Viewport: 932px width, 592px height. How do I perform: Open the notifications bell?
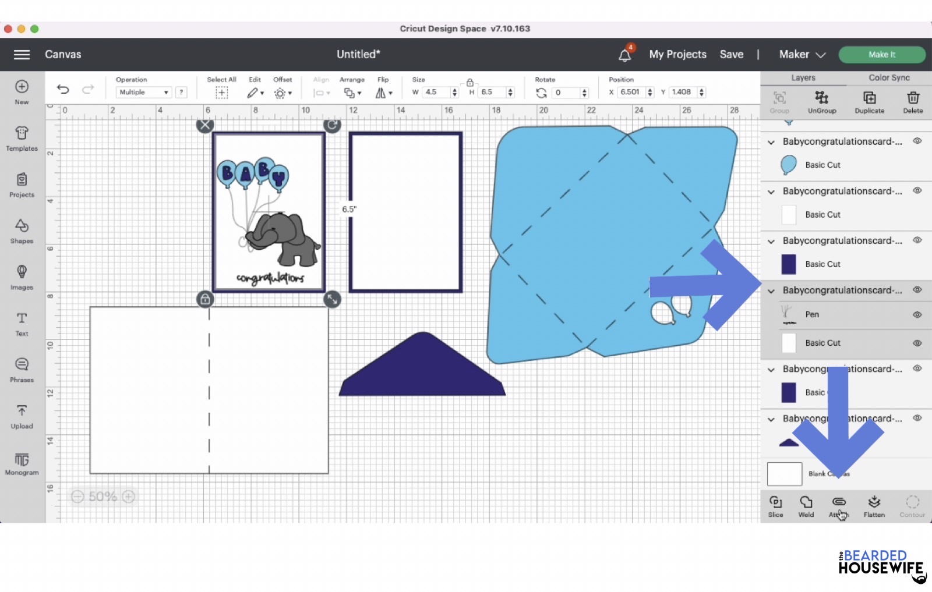click(624, 55)
